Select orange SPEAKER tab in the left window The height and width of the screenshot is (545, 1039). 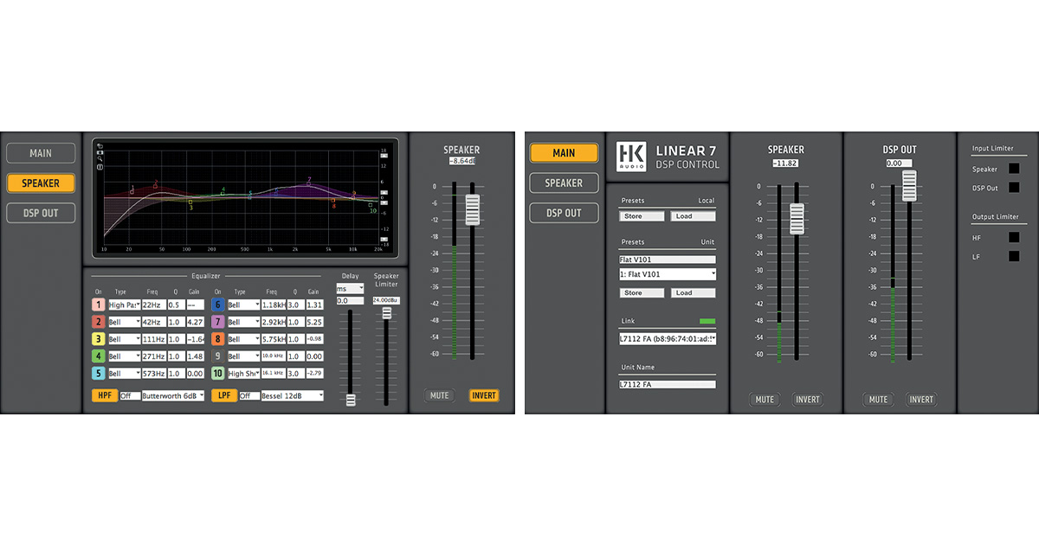coord(41,183)
